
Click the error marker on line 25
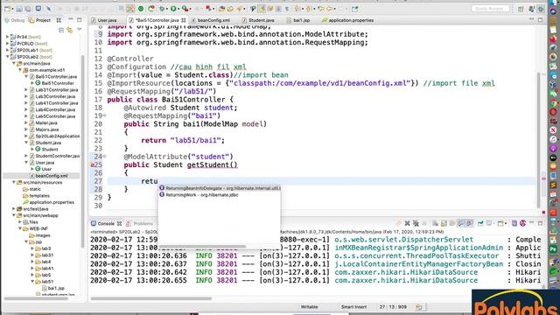93,165
